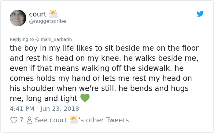The image size is (214, 133).
Task: Open the @nuggetscribe handle
Action: click(47, 21)
